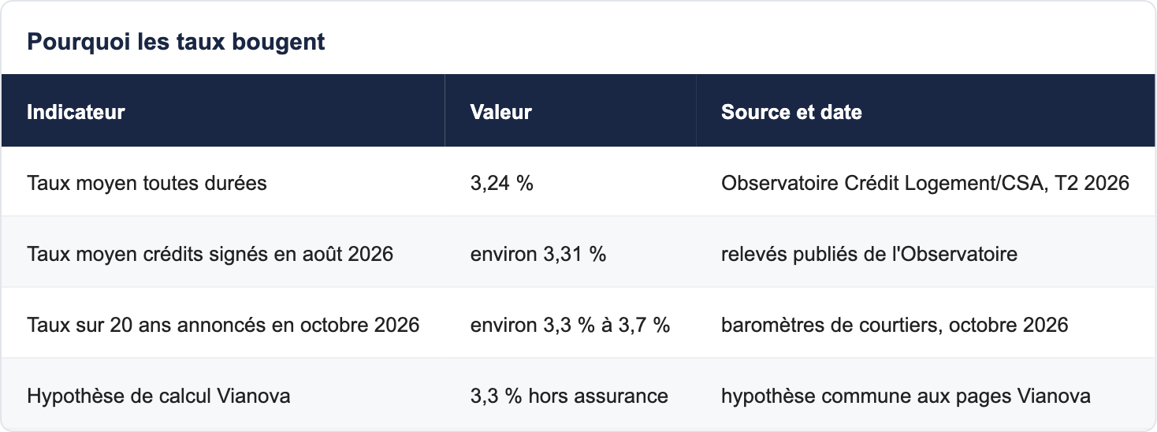
Task: Click 'Observatoire Crédit Logement/CSA, T2 2026' source
Action: pyautogui.click(x=925, y=183)
